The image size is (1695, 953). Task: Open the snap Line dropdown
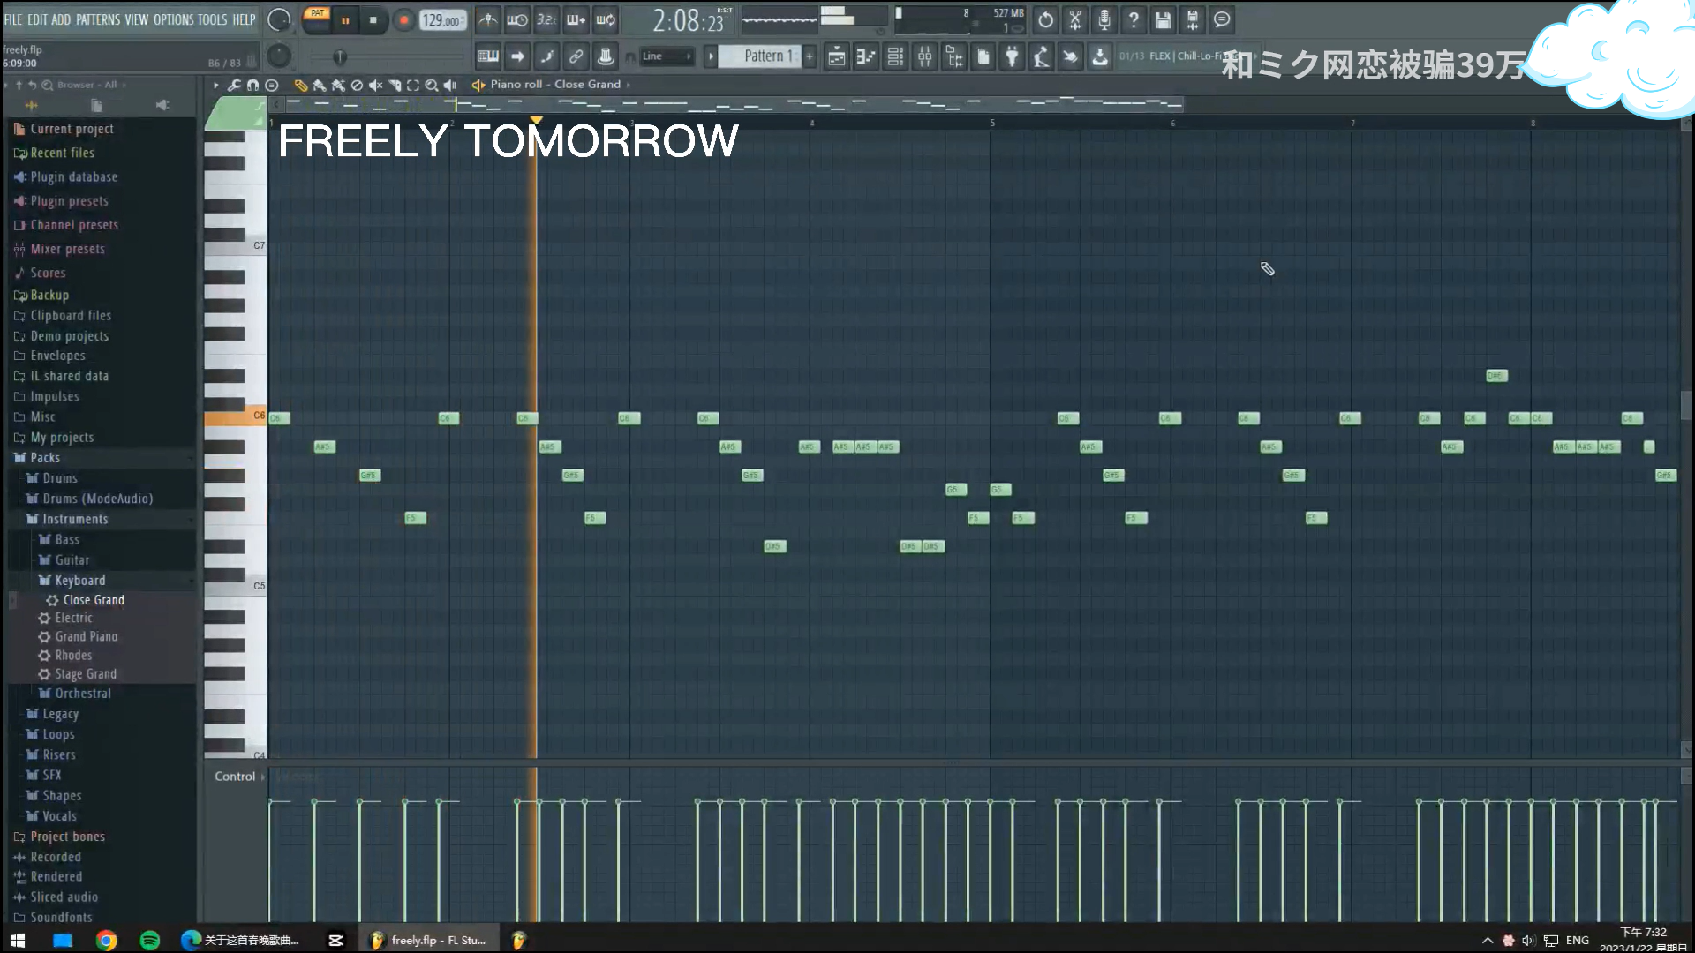(667, 56)
